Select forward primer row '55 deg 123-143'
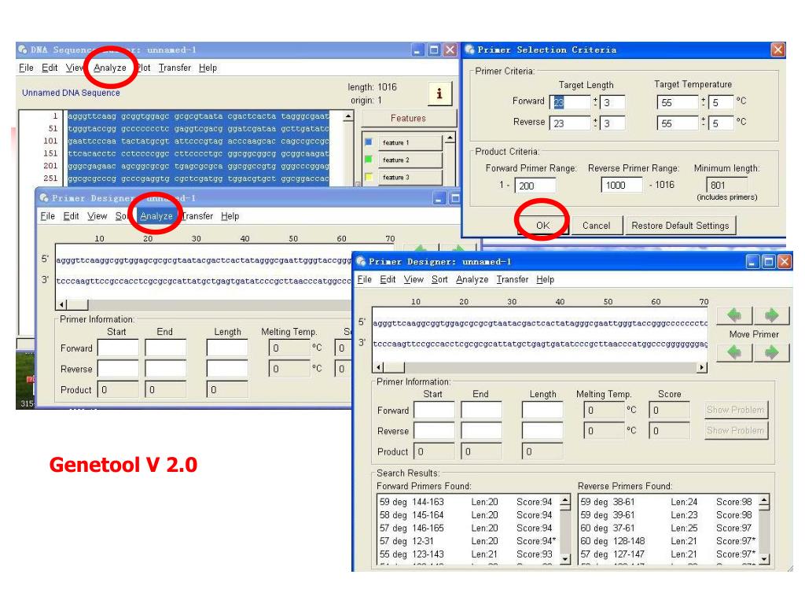Viewport: 805px width, 604px height. pos(468,554)
